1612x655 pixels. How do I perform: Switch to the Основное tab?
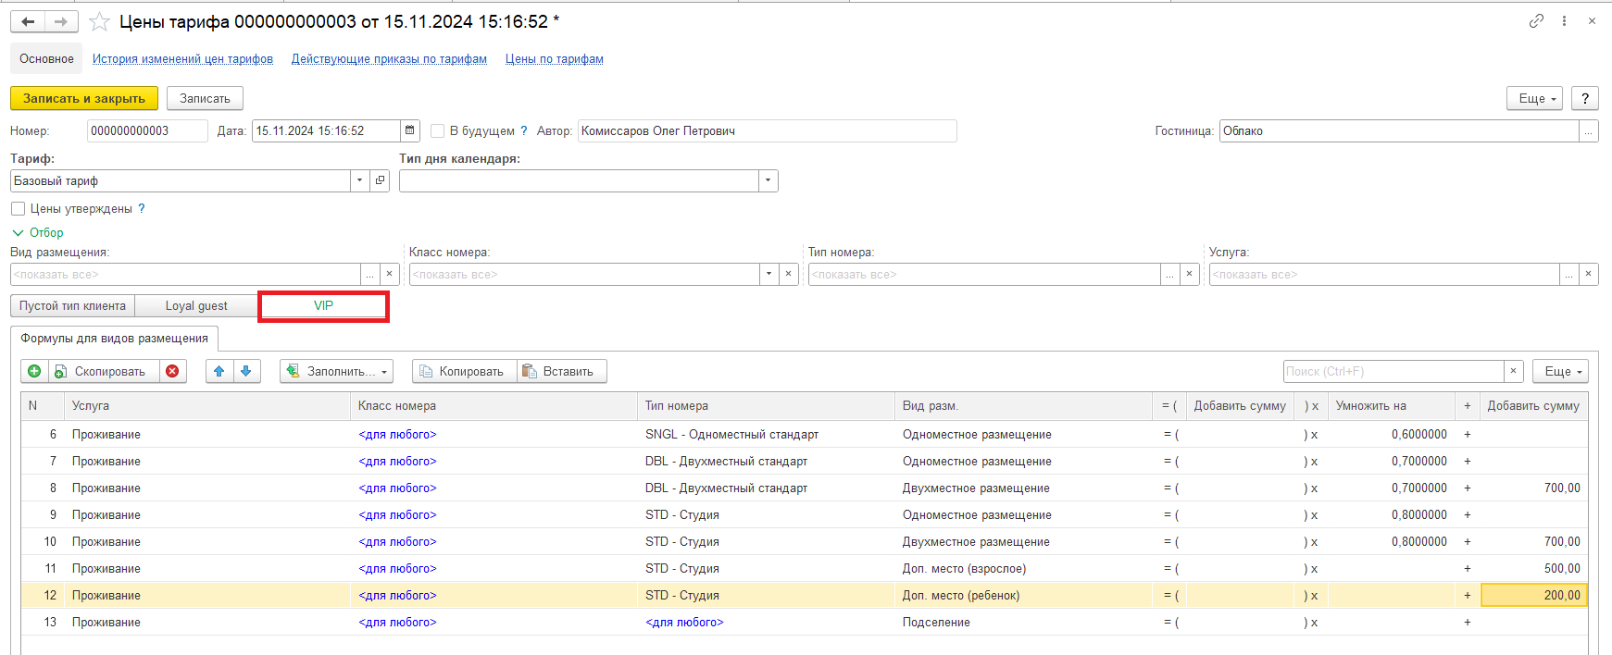(46, 58)
